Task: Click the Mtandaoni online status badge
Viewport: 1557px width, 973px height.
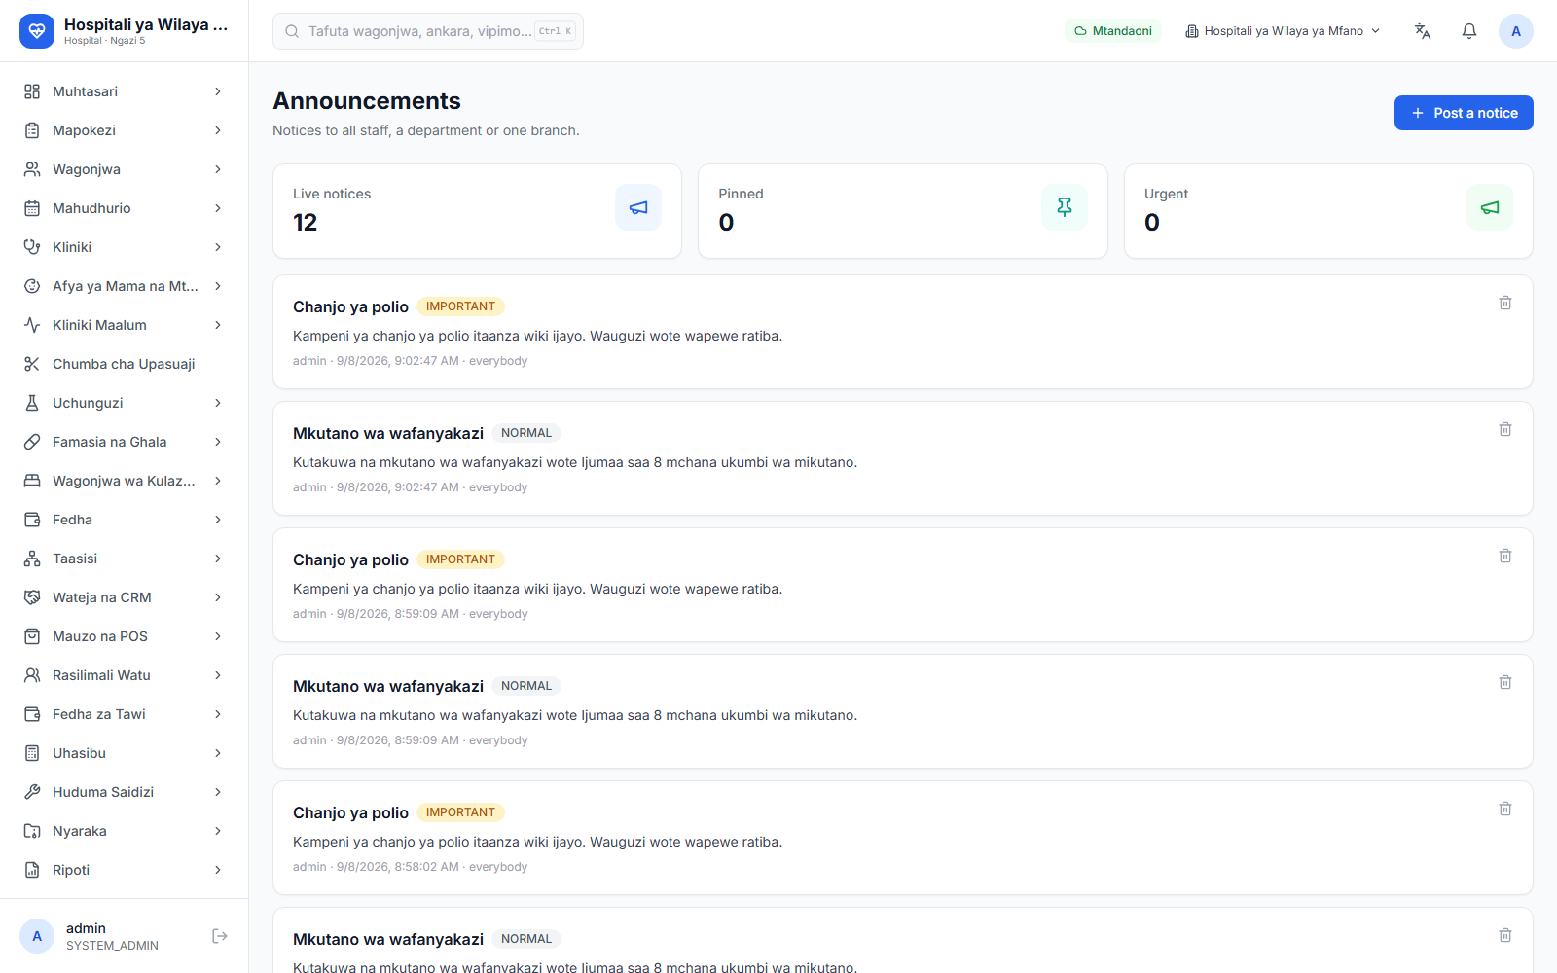Action: [x=1113, y=31]
